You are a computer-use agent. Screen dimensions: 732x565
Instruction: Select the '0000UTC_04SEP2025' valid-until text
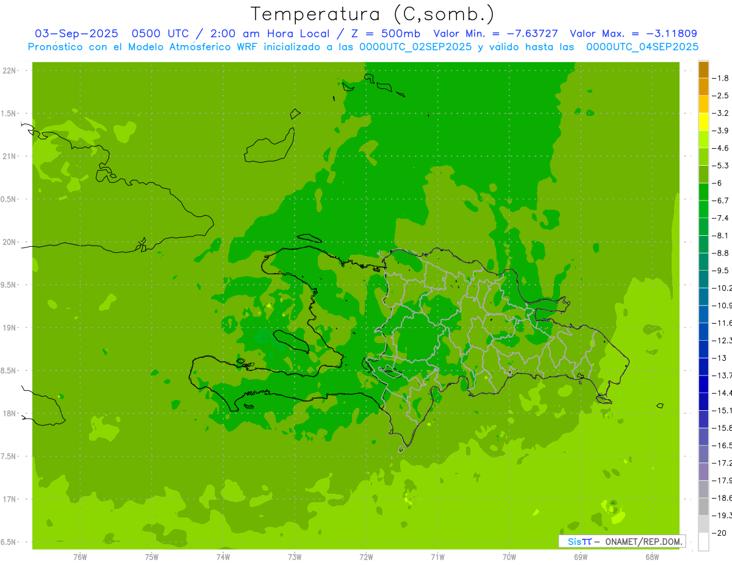point(642,46)
